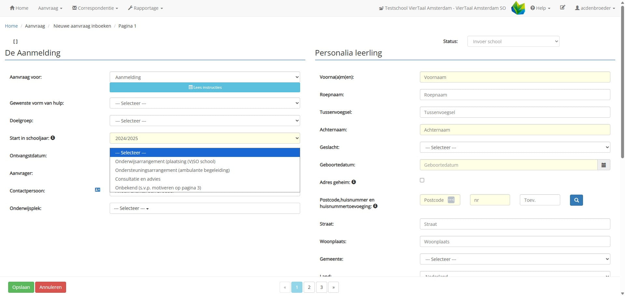Click the Testschool VierTaal Amsterdam school link
Viewport: 625px width, 296px height.
click(x=442, y=8)
